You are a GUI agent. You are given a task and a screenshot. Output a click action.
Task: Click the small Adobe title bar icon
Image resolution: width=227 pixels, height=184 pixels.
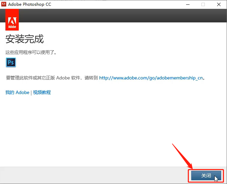pyautogui.click(x=4, y=4)
